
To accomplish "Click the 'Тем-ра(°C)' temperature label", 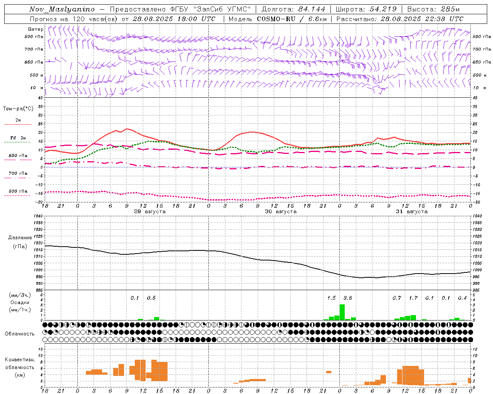I will 18,109.
